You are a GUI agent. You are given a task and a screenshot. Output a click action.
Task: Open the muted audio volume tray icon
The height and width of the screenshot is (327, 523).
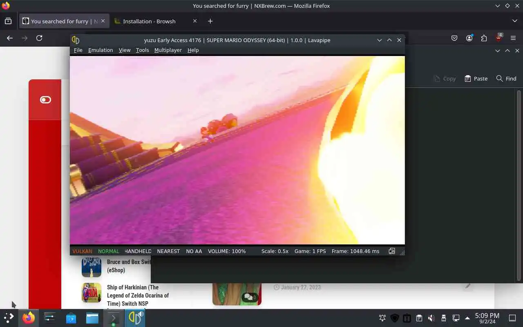pos(431,318)
